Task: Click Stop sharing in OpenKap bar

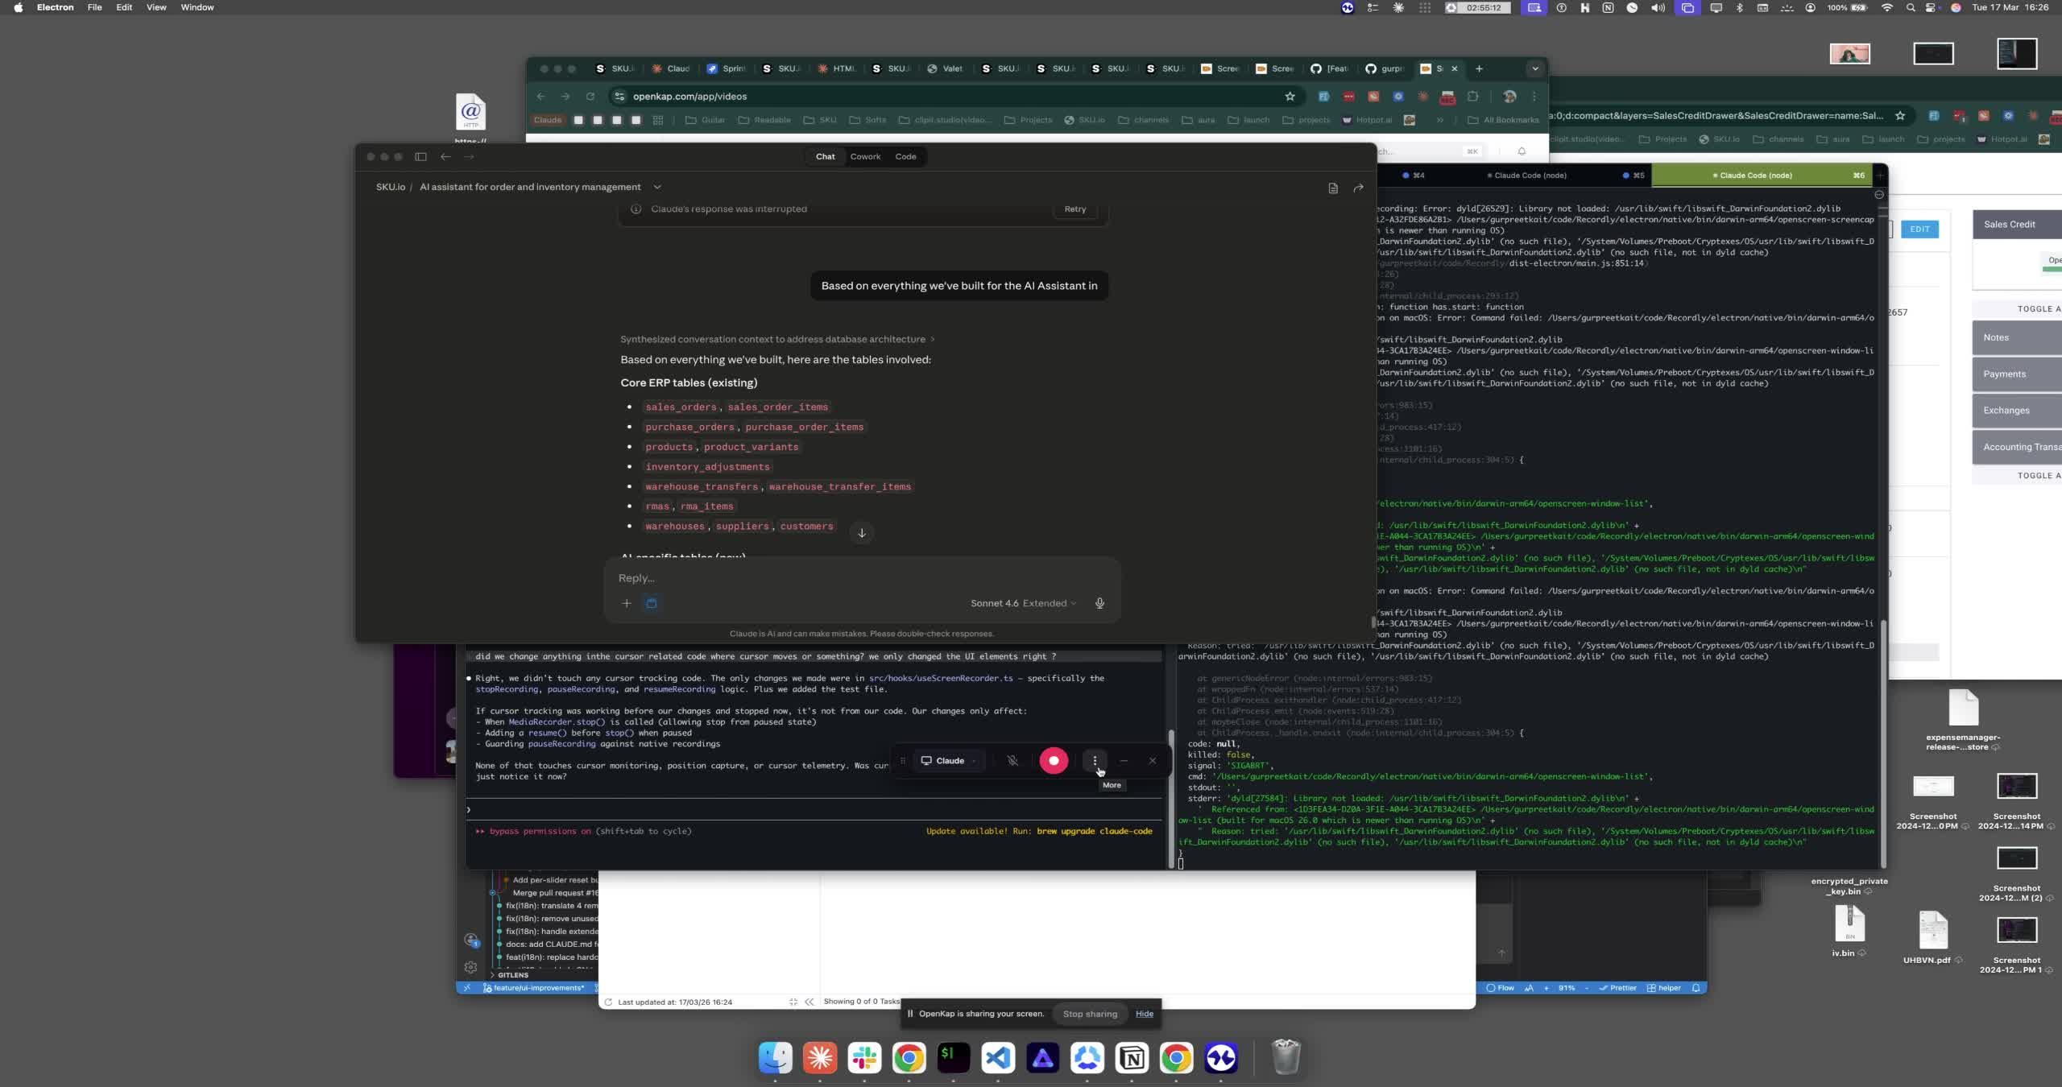Action: click(x=1089, y=1014)
